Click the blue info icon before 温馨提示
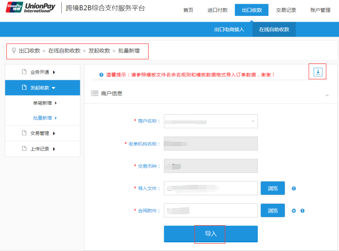 click(x=101, y=75)
